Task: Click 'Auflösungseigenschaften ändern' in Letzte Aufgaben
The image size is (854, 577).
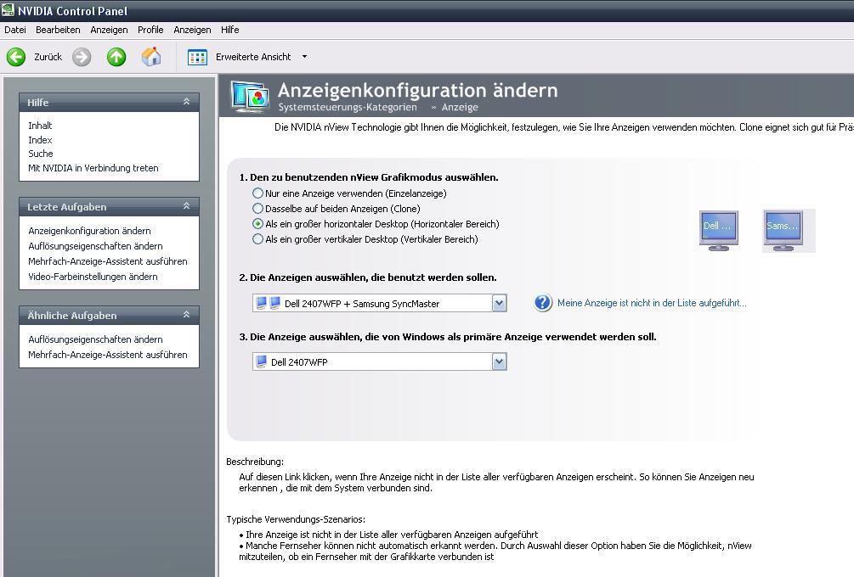Action: pos(95,246)
